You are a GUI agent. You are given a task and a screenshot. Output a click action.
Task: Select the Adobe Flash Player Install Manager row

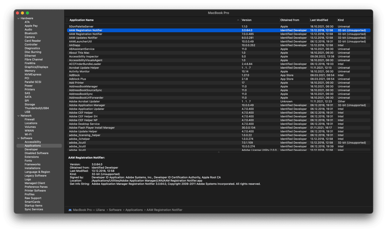coord(219,128)
